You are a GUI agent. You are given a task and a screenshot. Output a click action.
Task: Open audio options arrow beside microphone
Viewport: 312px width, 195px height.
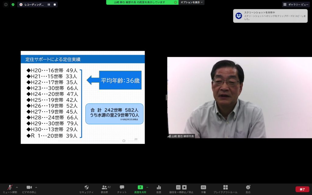point(17,187)
